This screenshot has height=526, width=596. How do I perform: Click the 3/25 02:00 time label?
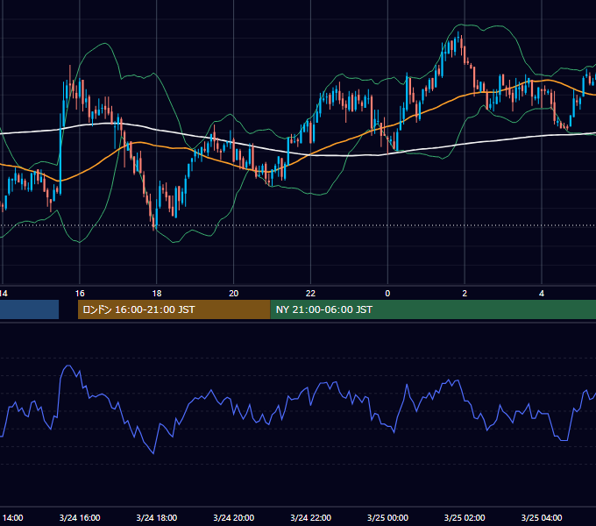click(x=465, y=517)
